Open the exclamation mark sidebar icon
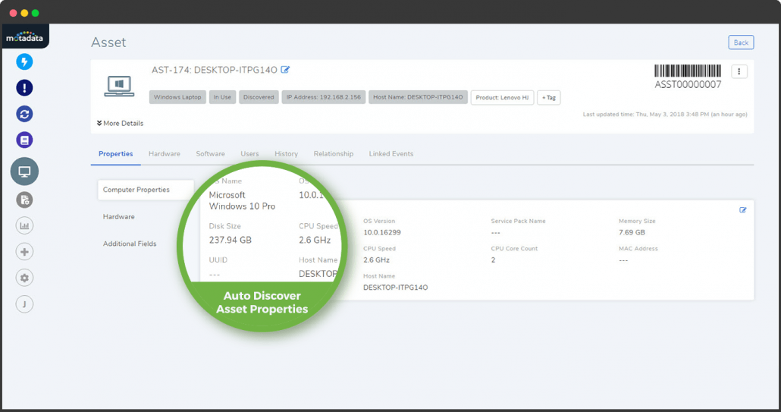The image size is (781, 412). (24, 88)
